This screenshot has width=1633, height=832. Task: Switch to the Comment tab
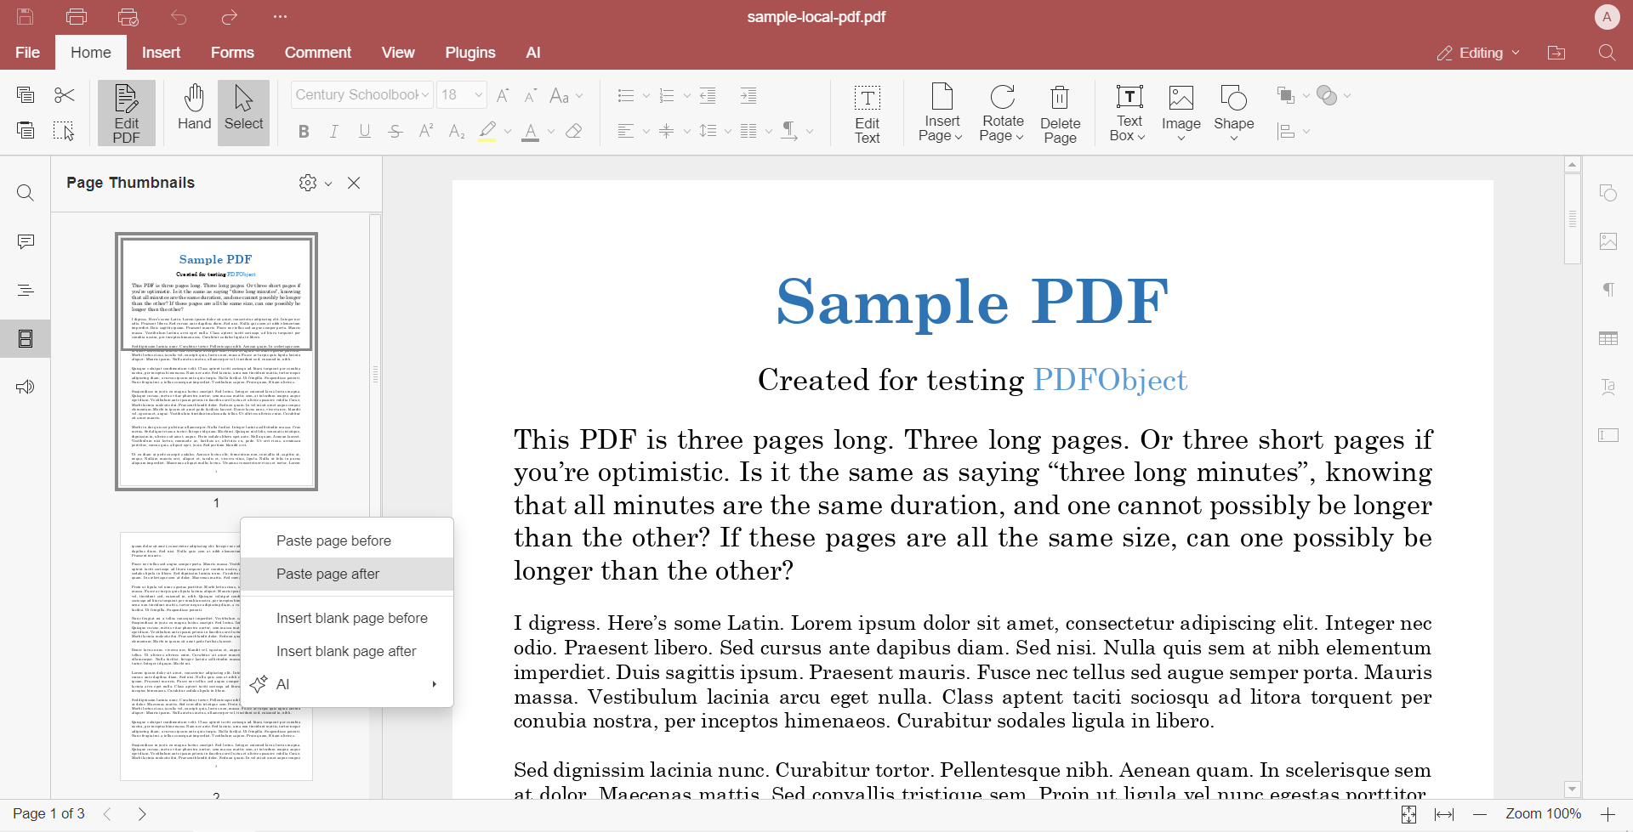pyautogui.click(x=318, y=53)
